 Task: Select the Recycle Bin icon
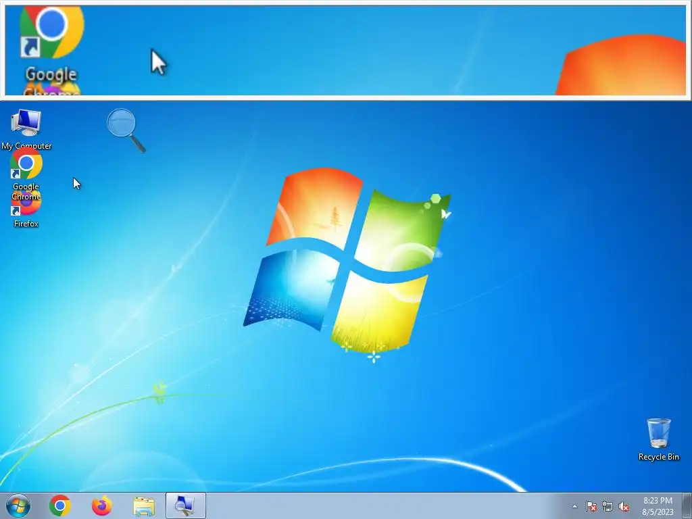[658, 439]
